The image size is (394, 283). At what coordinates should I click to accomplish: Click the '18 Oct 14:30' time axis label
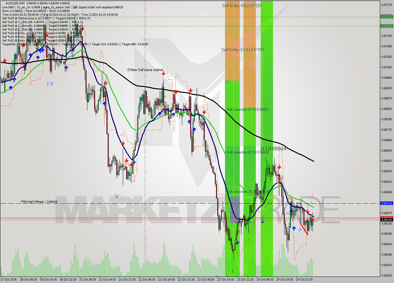48,280
